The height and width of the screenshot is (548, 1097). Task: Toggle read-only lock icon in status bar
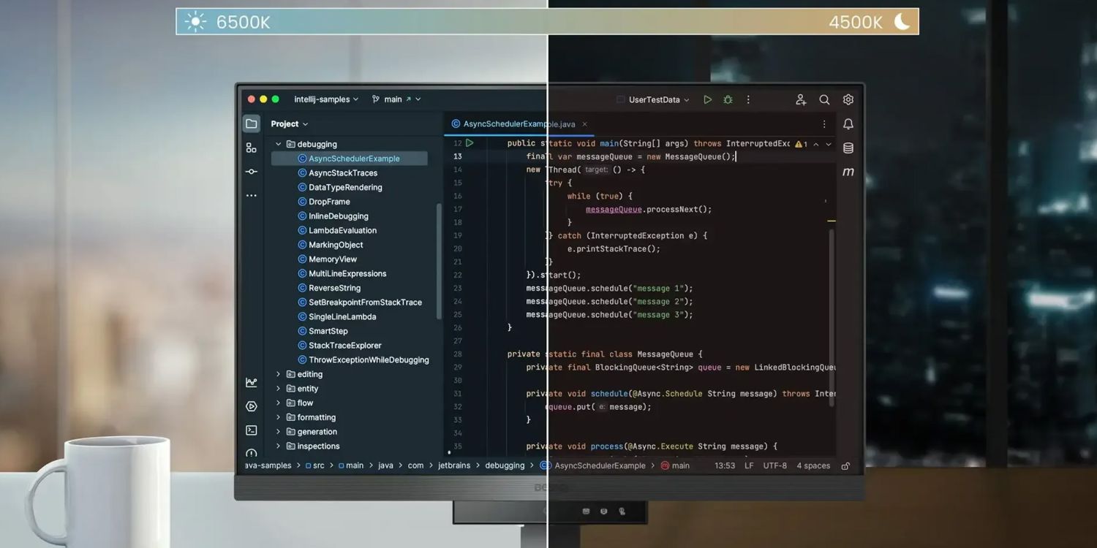845,466
